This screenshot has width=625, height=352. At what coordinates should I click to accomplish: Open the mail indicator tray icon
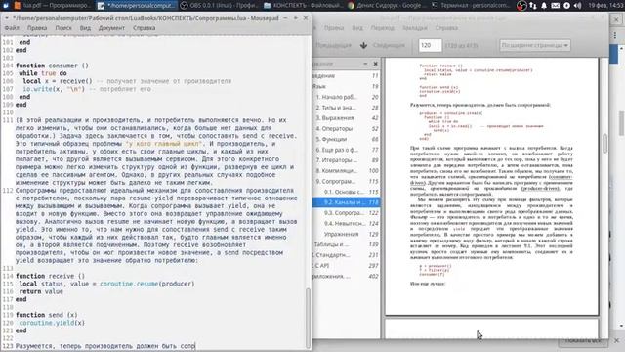tap(556, 6)
